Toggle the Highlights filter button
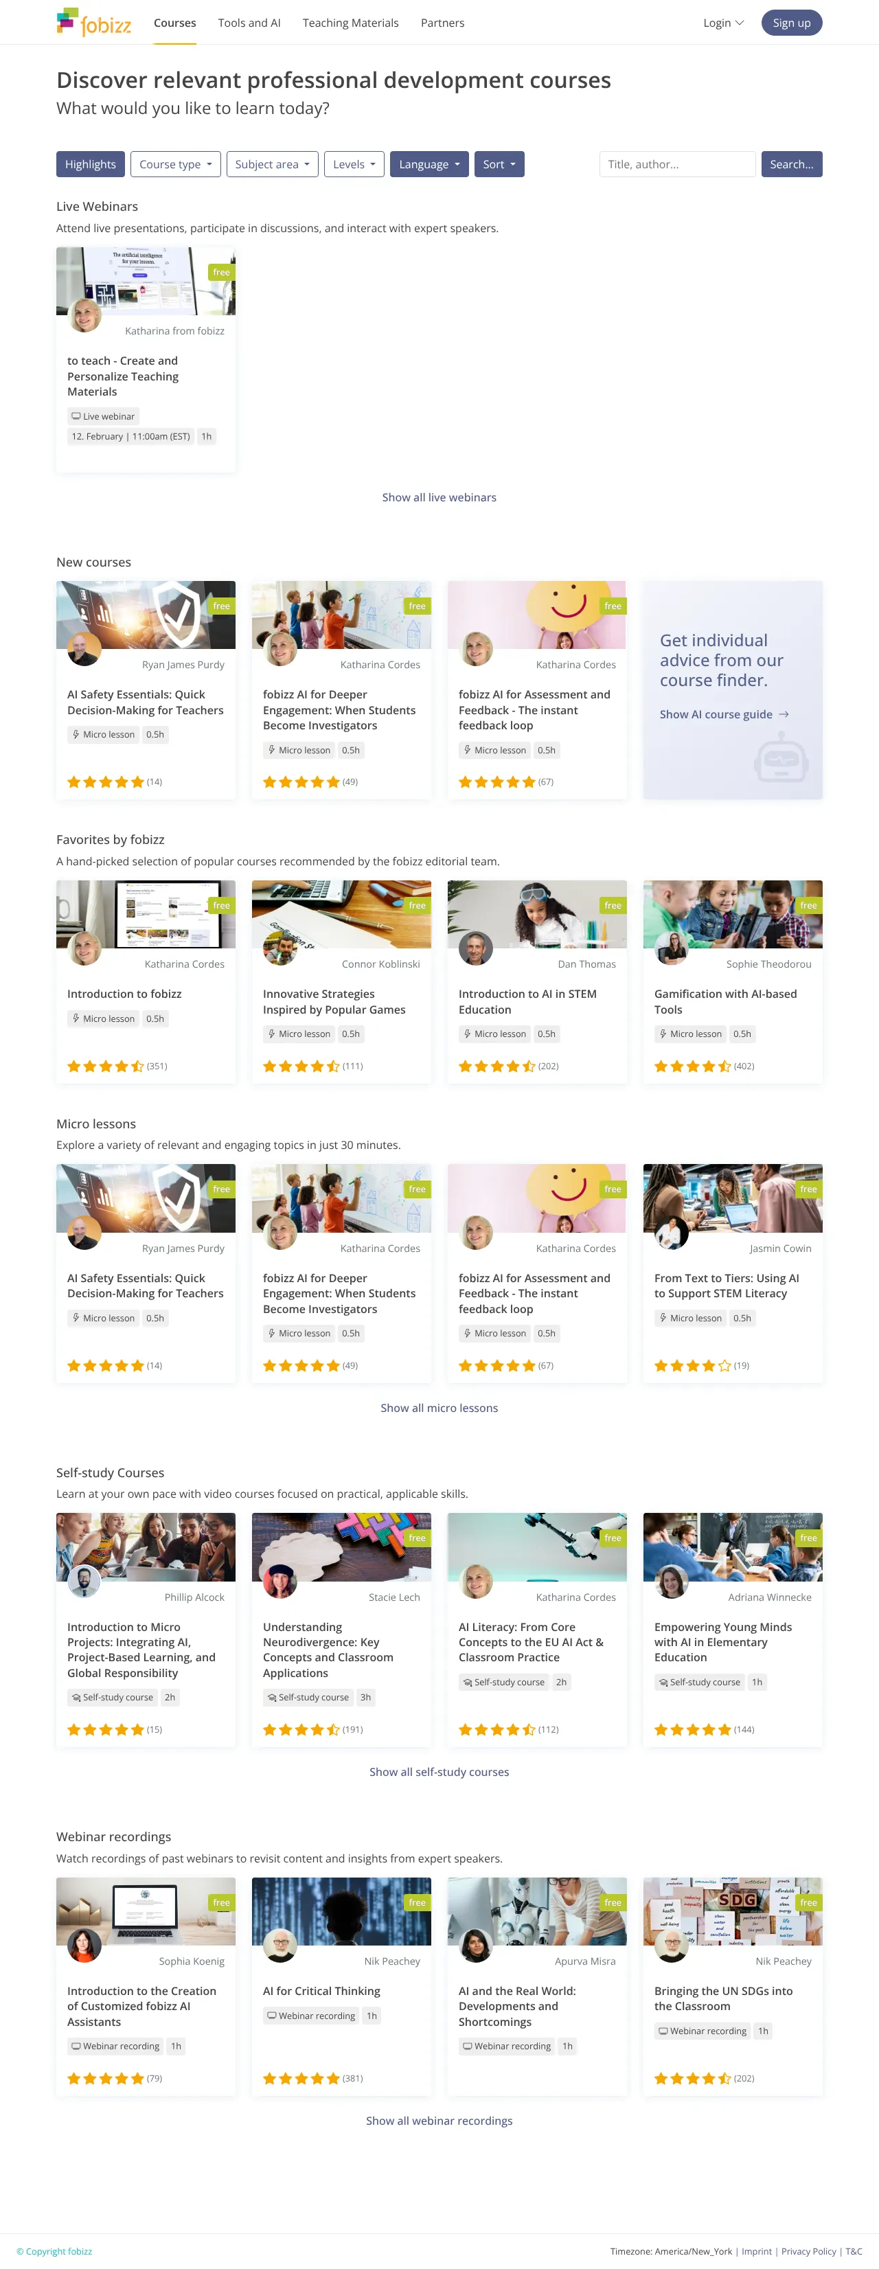 click(91, 164)
